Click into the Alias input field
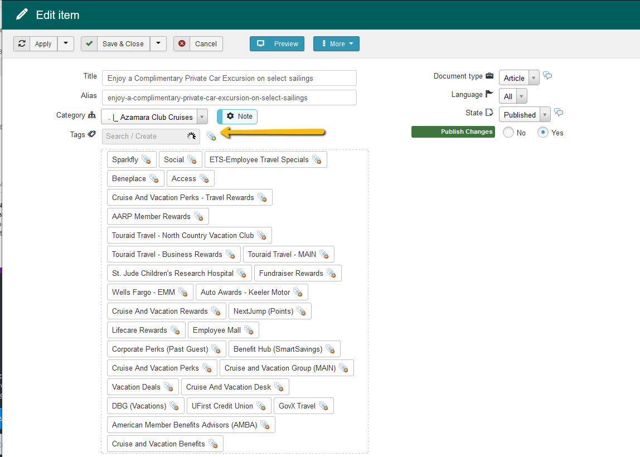This screenshot has width=640, height=457. point(229,98)
